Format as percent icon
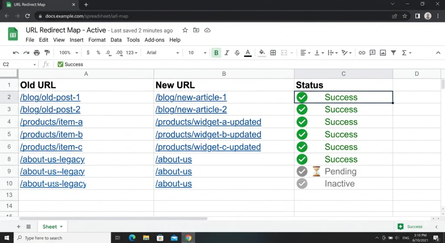This screenshot has height=243, width=445. (98, 53)
